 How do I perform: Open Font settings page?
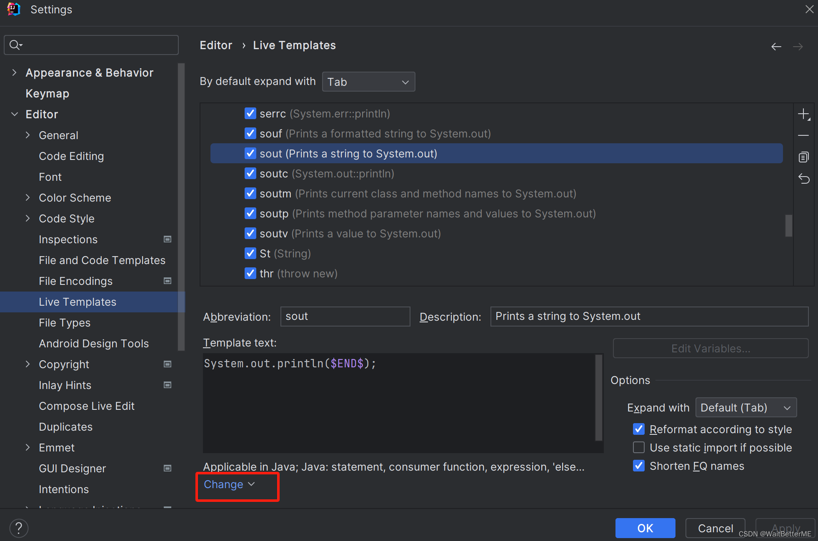coord(50,177)
